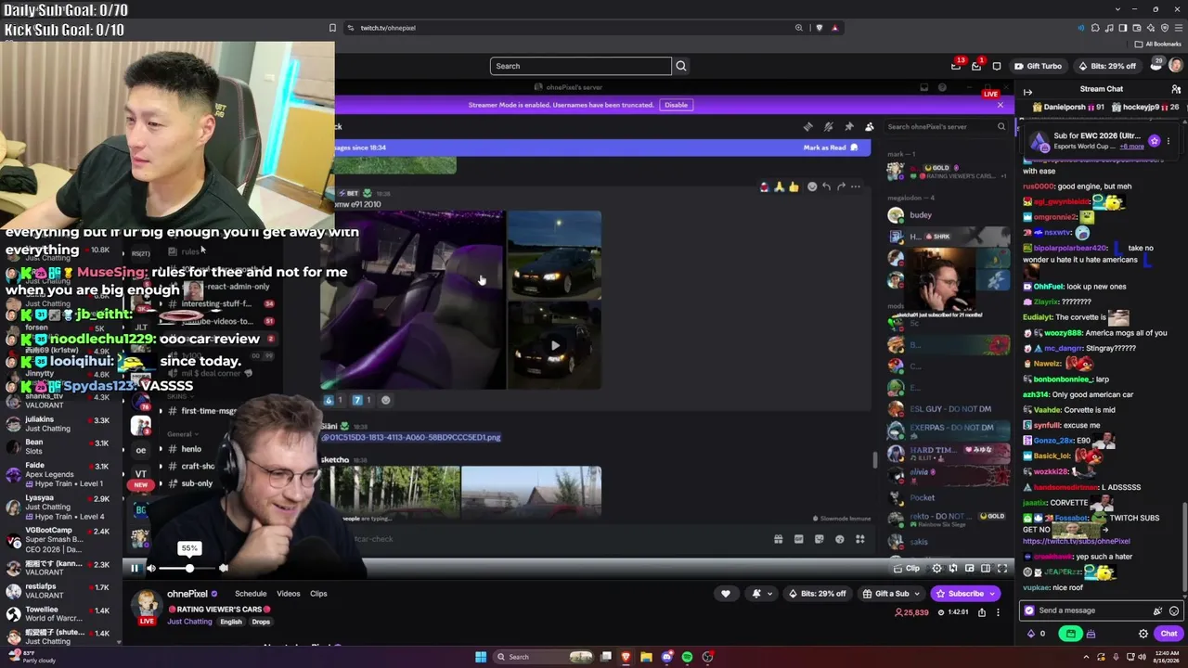This screenshot has width=1188, height=668.
Task: Collapse the Stream Chat panel
Action: [x=1027, y=92]
